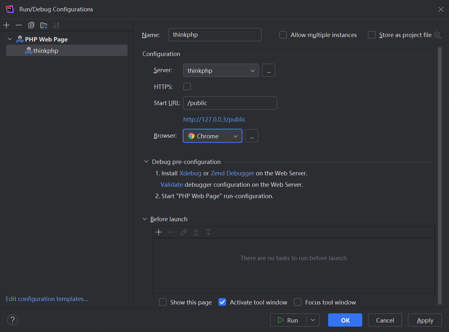The height and width of the screenshot is (332, 449).
Task: Enable Allow multiple instances checkbox
Action: (x=283, y=35)
